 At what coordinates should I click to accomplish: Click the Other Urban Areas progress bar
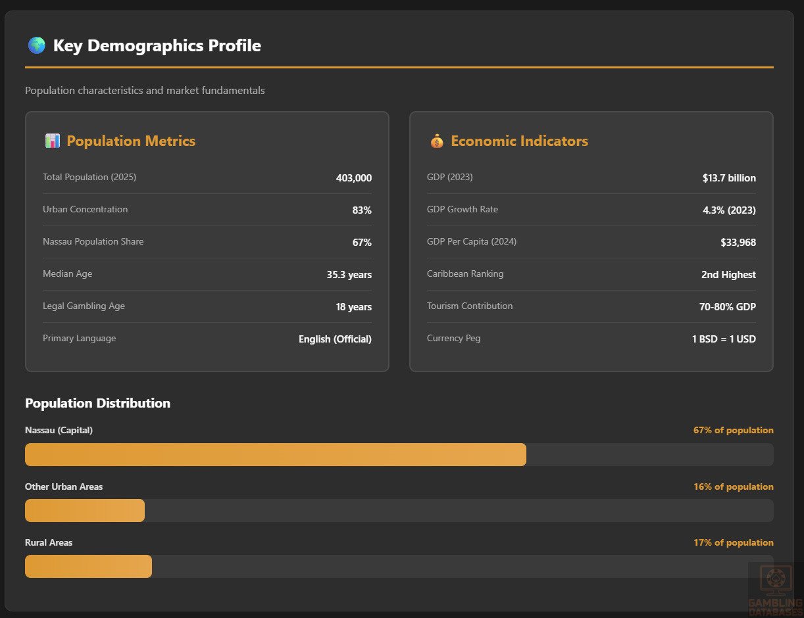pyautogui.click(x=399, y=510)
